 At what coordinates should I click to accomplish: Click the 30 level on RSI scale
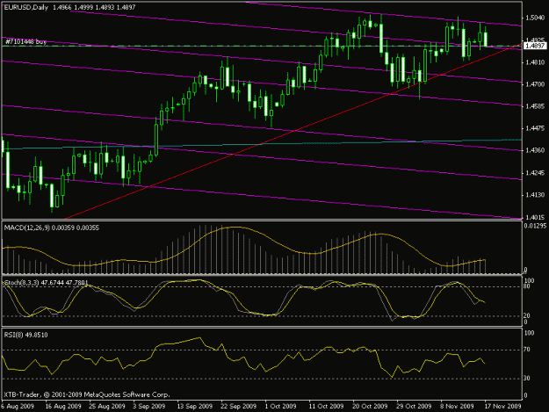click(527, 378)
